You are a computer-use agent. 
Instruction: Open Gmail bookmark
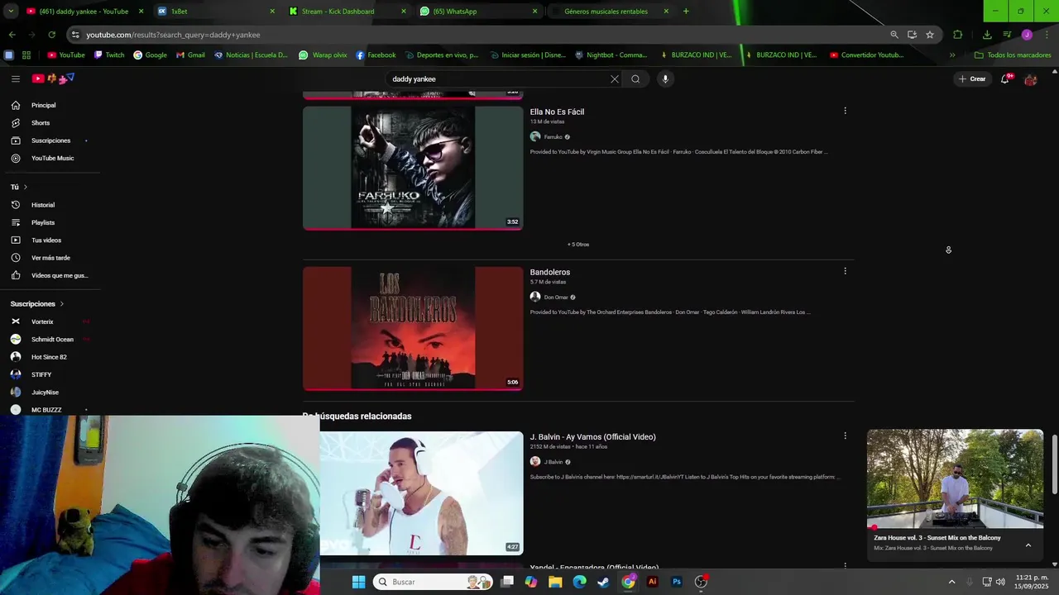click(x=190, y=55)
